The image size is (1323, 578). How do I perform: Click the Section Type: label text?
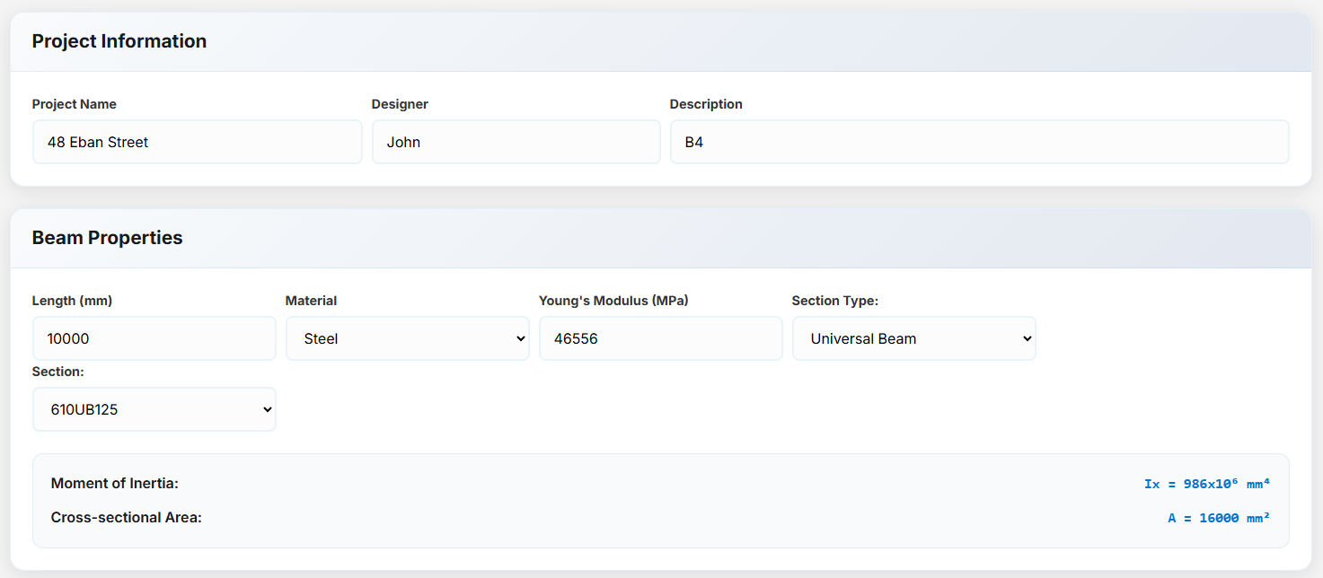click(x=834, y=301)
